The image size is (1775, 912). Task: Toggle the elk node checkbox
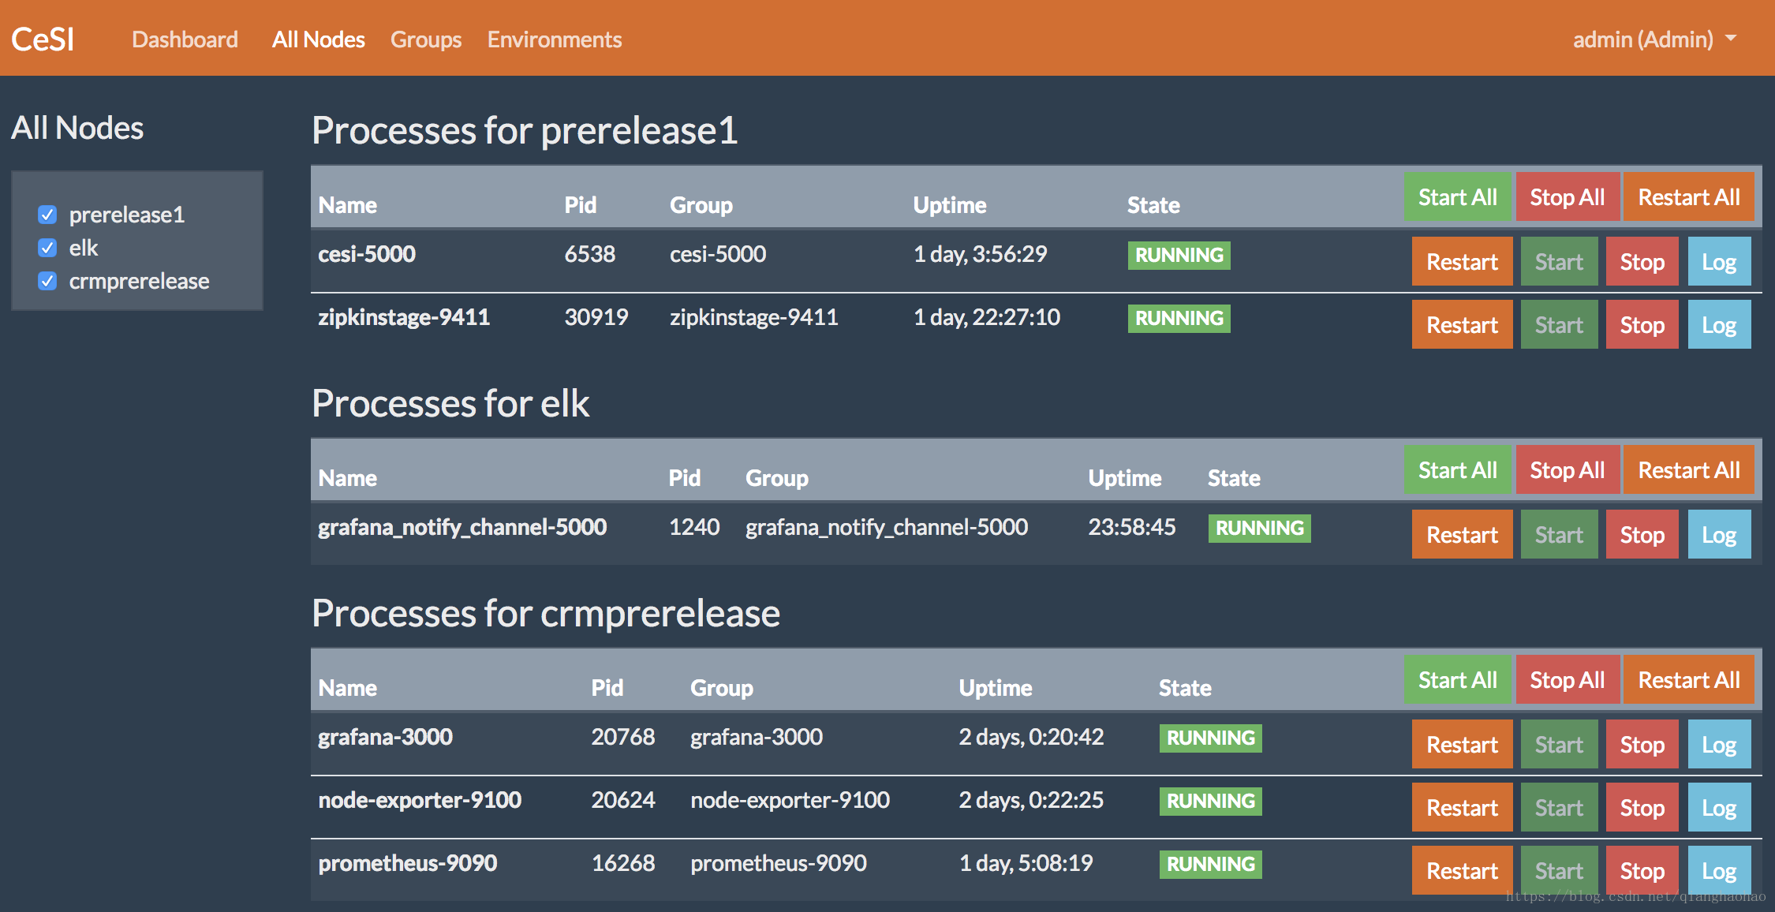pos(47,248)
